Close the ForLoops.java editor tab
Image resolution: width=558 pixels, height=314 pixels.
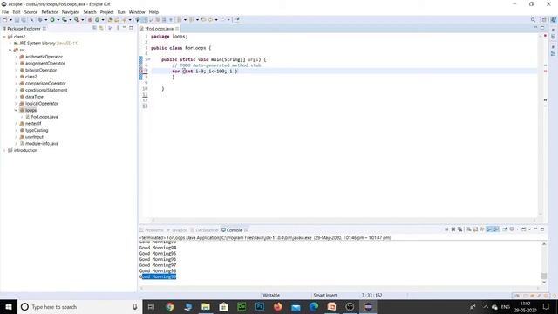click(177, 29)
